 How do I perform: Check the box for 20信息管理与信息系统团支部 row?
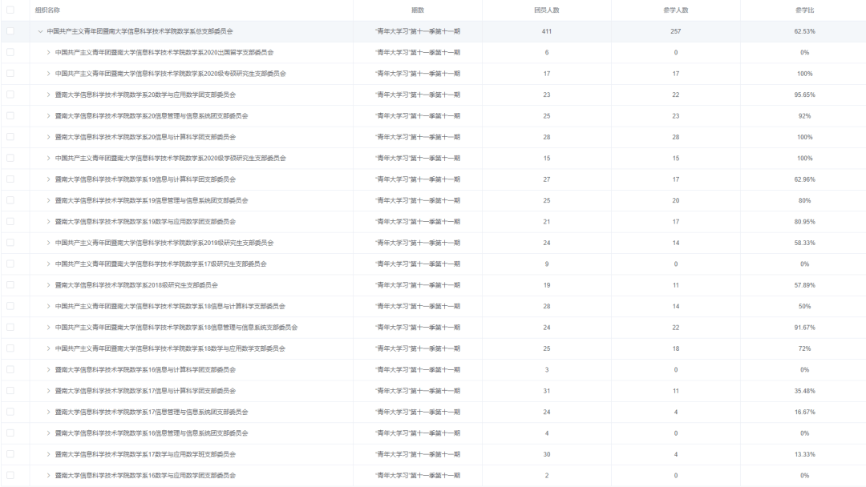pos(10,116)
